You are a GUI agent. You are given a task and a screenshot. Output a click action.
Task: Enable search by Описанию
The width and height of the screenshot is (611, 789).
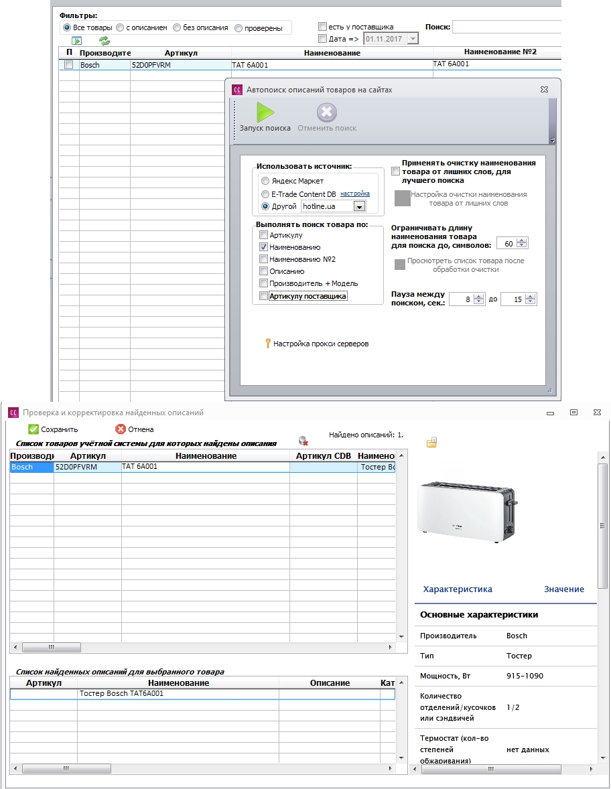263,271
